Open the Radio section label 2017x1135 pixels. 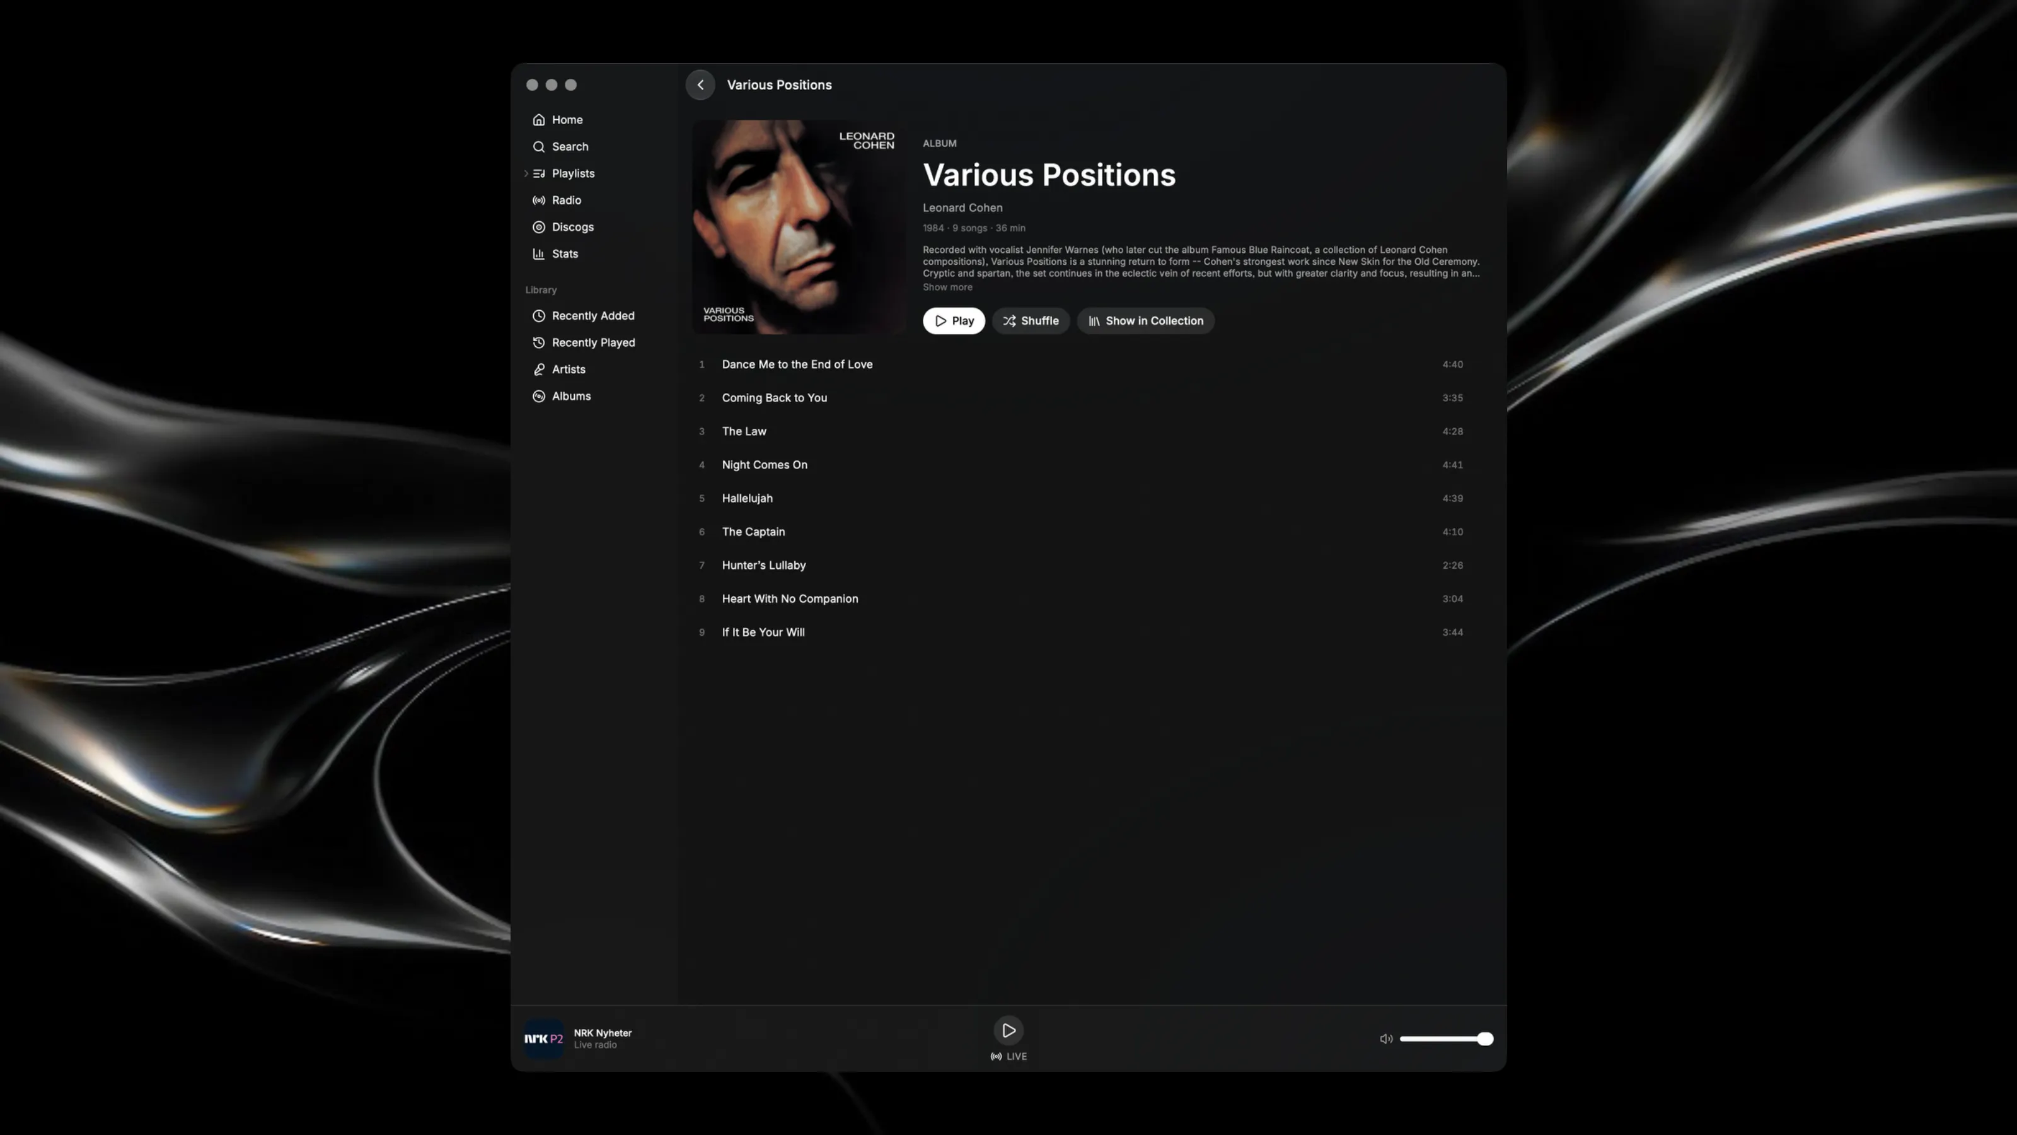point(566,200)
